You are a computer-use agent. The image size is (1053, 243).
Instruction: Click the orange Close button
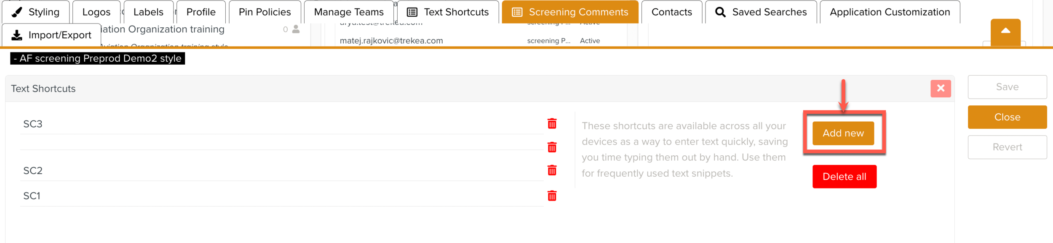pos(1007,117)
